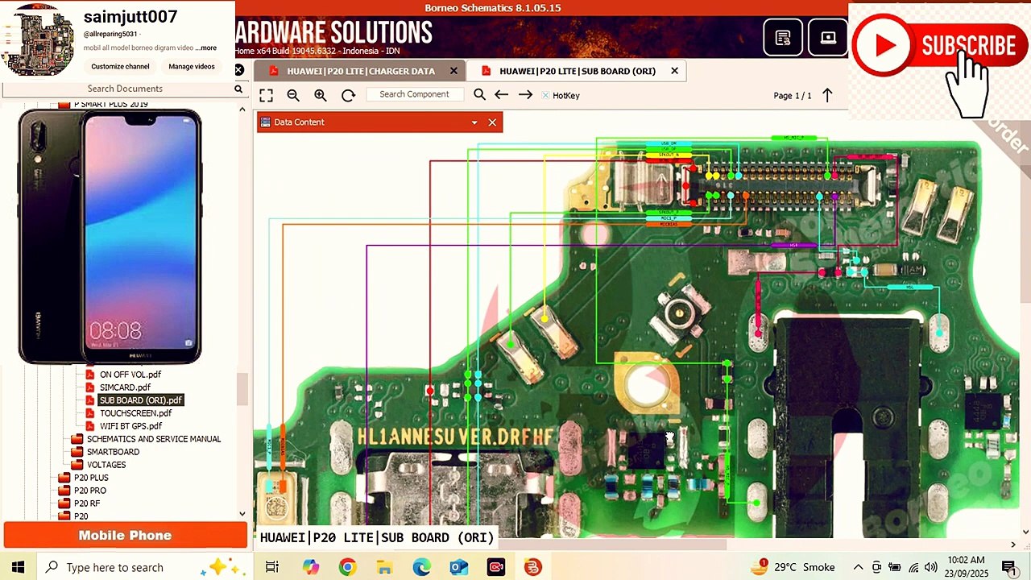The image size is (1031, 580).
Task: Focus the Search Component field
Action: coord(414,94)
